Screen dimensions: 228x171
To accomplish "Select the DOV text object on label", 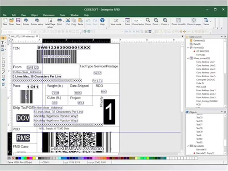I will click(x=23, y=118).
